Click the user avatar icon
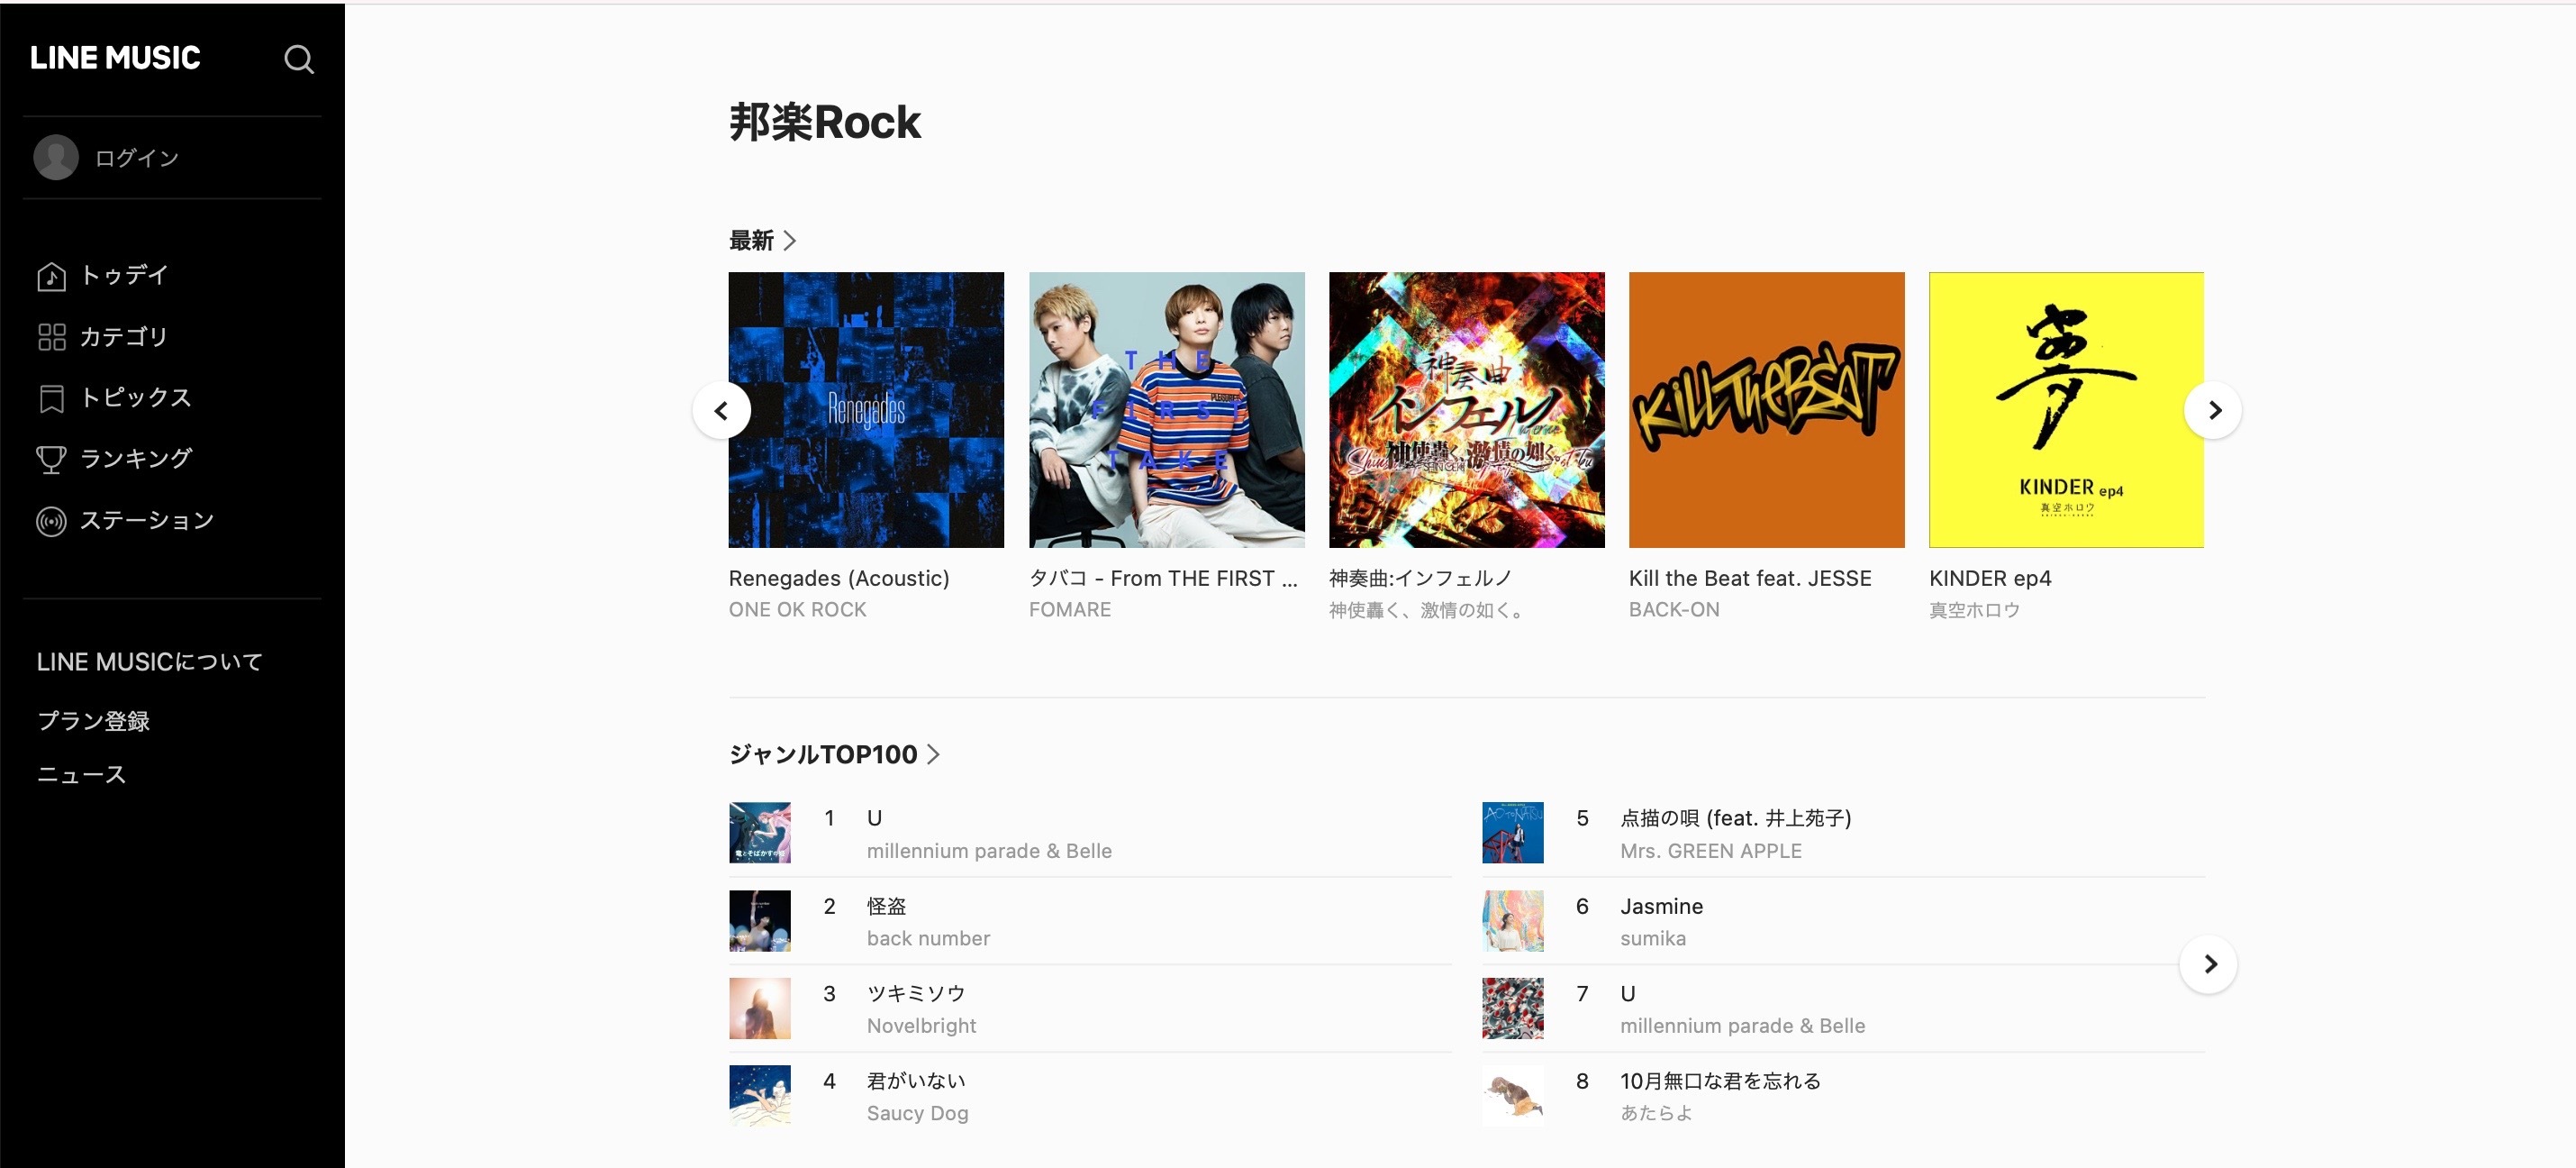Screen dimensions: 2576x1168 56,157
